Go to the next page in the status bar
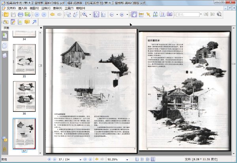Screen dimensions: 237x163 click(x=85, y=159)
